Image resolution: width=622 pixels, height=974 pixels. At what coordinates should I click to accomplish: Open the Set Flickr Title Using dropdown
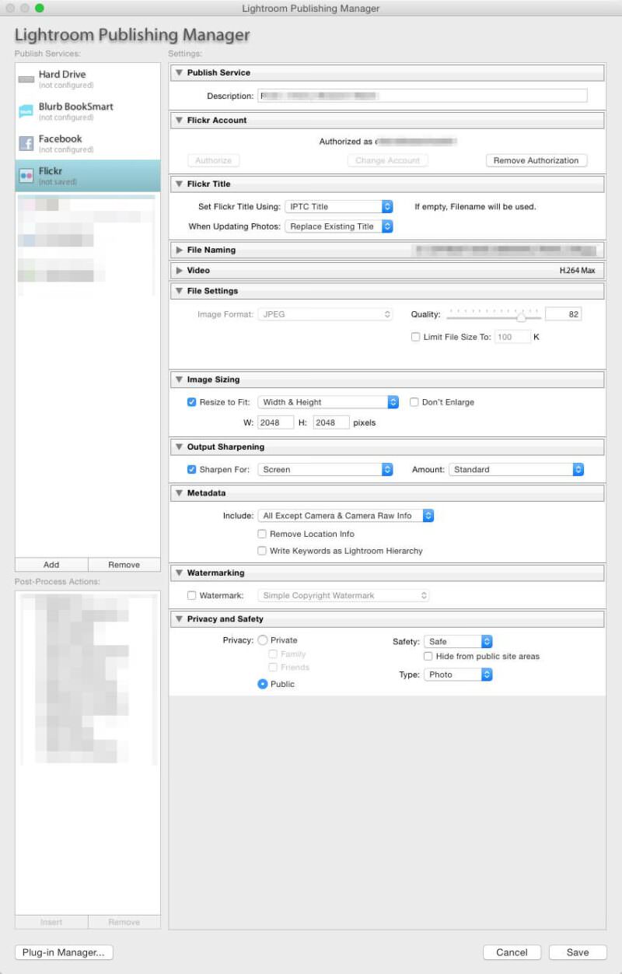pos(338,207)
